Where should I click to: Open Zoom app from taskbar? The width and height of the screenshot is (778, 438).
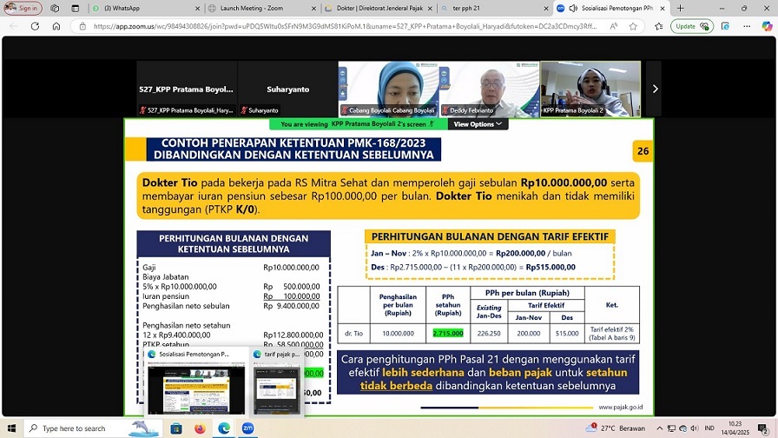coord(247,428)
